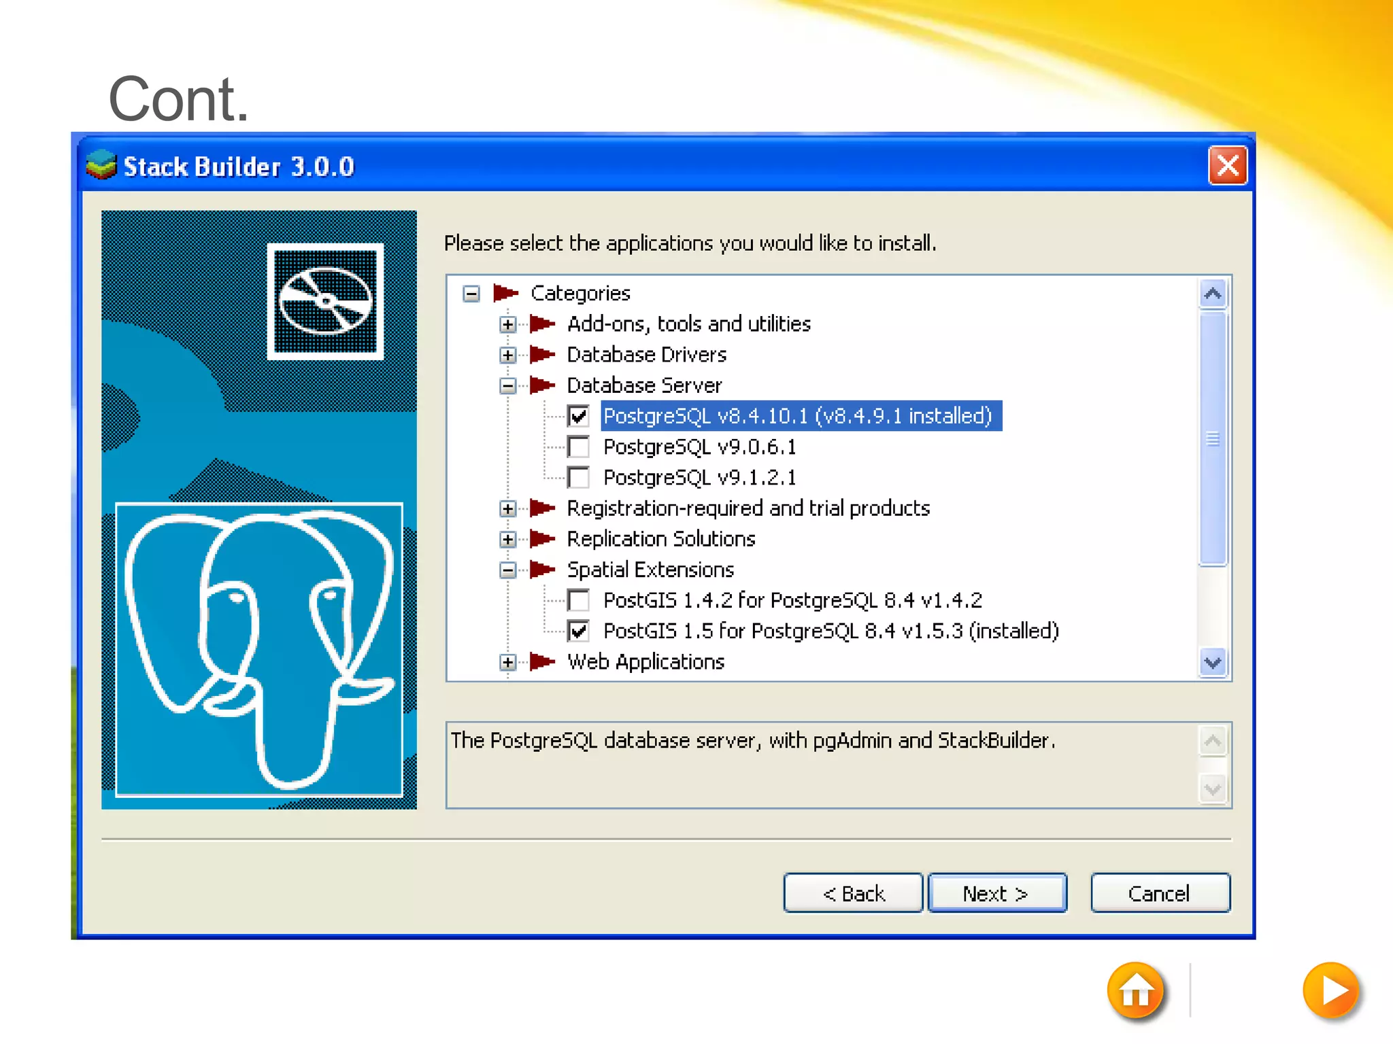Screen dimensions: 1393x1044
Task: Select 'Registration-required and trial products' label
Action: point(748,508)
